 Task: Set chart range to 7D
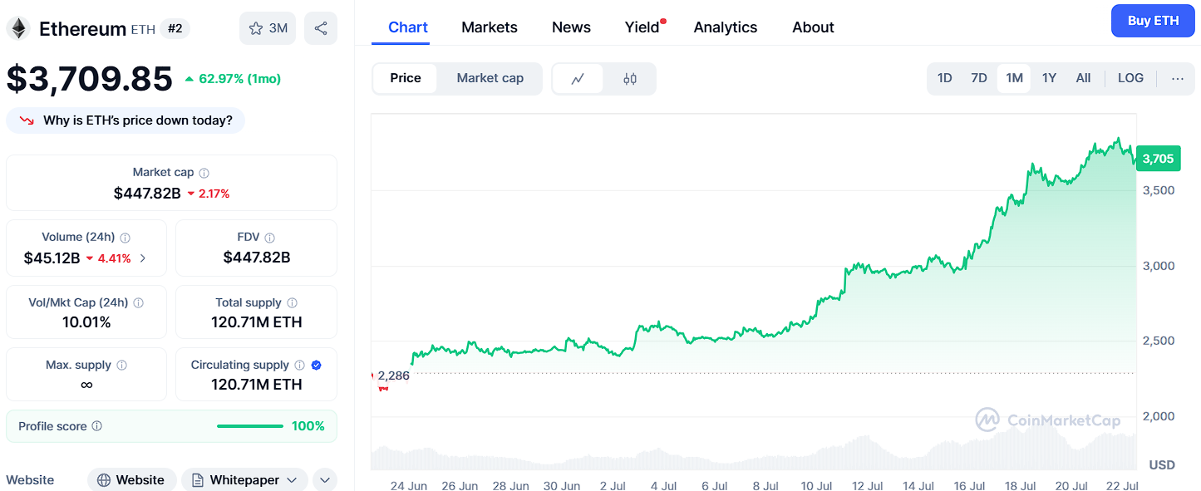coord(979,78)
